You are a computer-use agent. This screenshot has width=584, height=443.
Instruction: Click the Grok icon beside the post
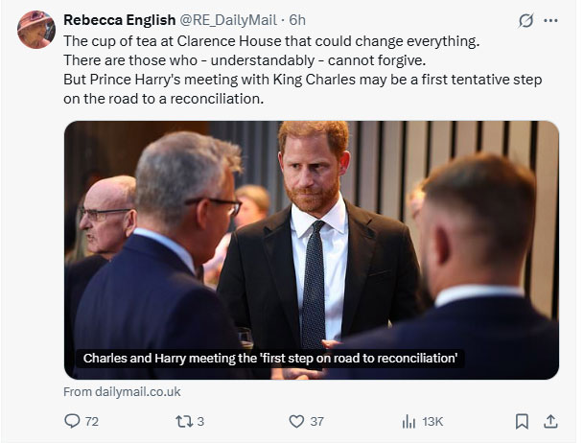point(525,20)
